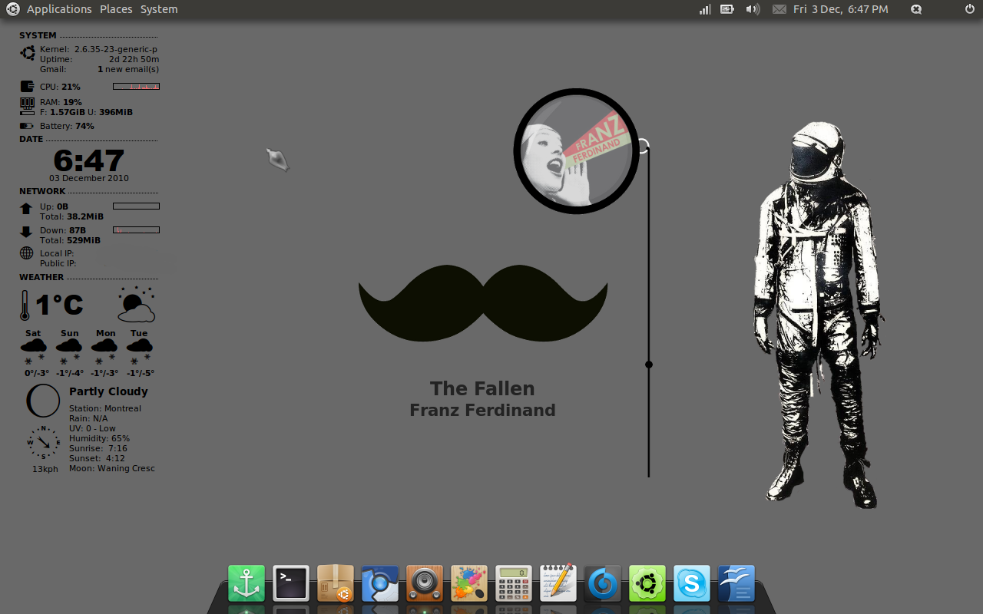Image resolution: width=983 pixels, height=614 pixels.
Task: Click the wind compass showing 13kph
Action: coord(44,443)
